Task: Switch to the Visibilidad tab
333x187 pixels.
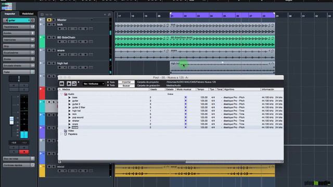Action: [x=28, y=14]
